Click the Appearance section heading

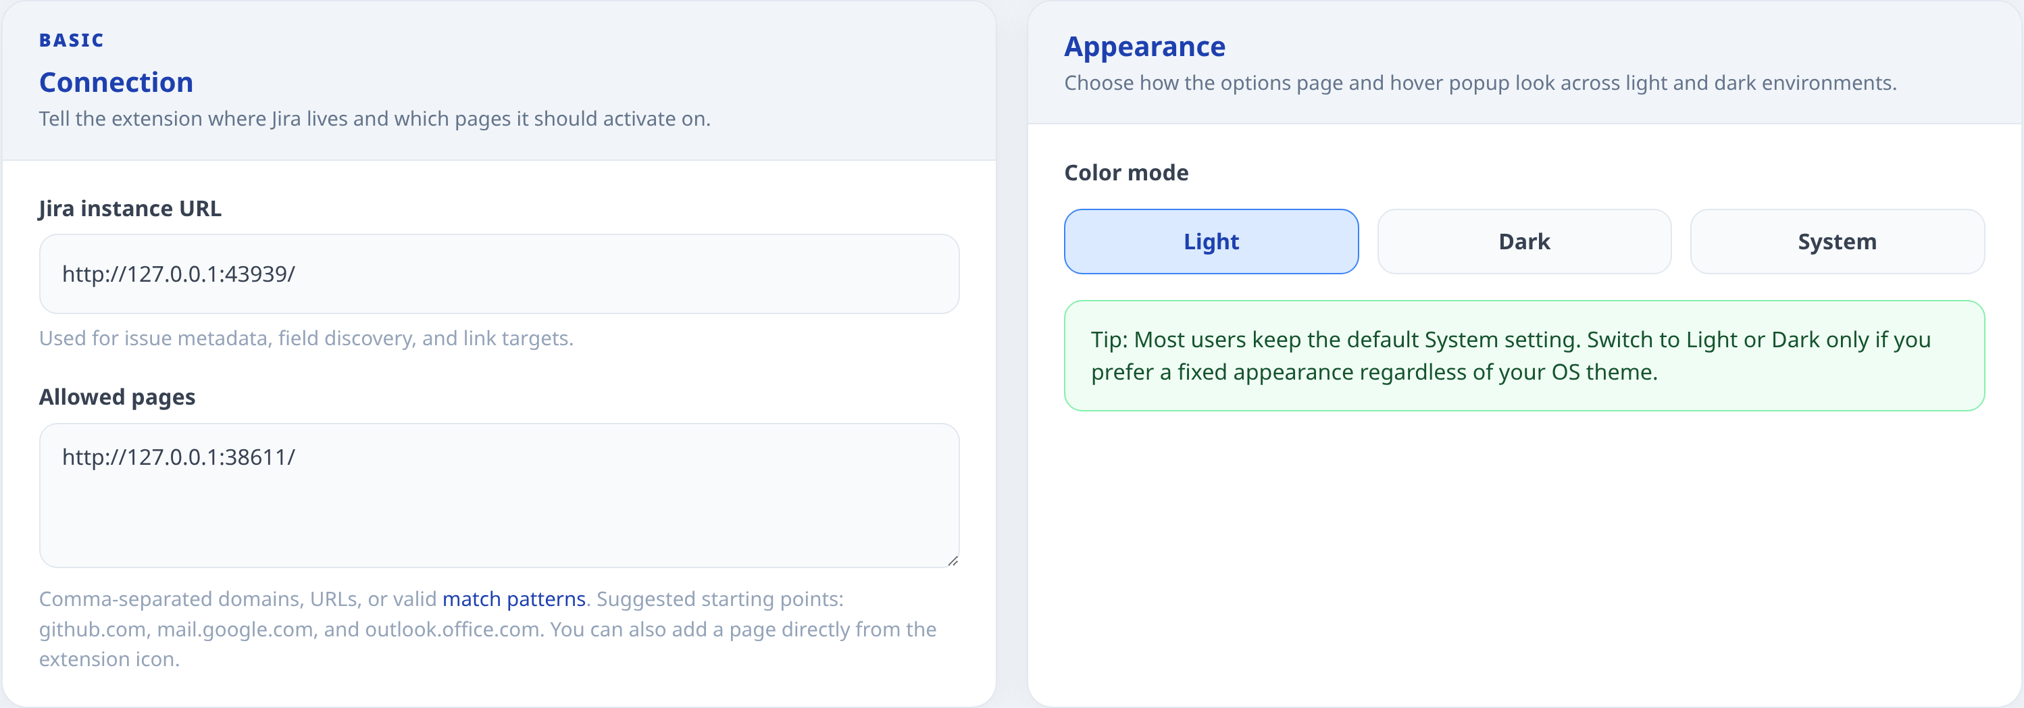pyautogui.click(x=1144, y=45)
